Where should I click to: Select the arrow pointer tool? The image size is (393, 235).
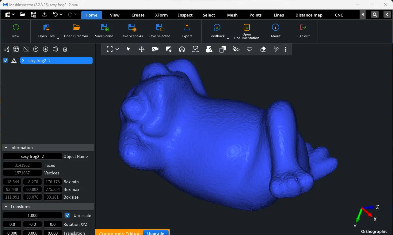click(128, 49)
